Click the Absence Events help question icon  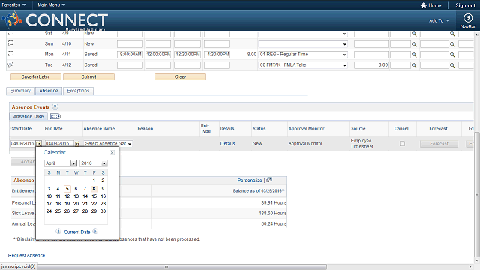(55, 106)
